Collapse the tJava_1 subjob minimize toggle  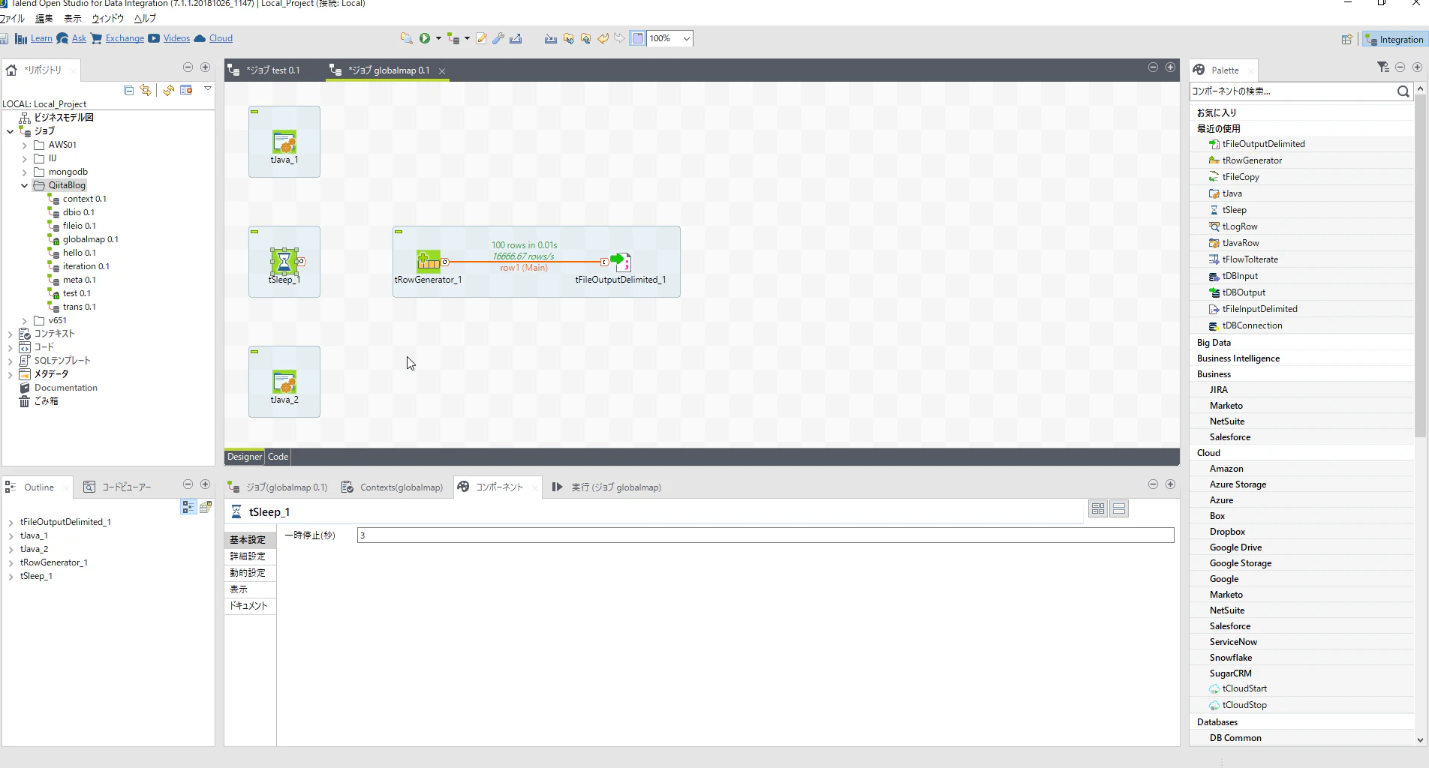(254, 112)
